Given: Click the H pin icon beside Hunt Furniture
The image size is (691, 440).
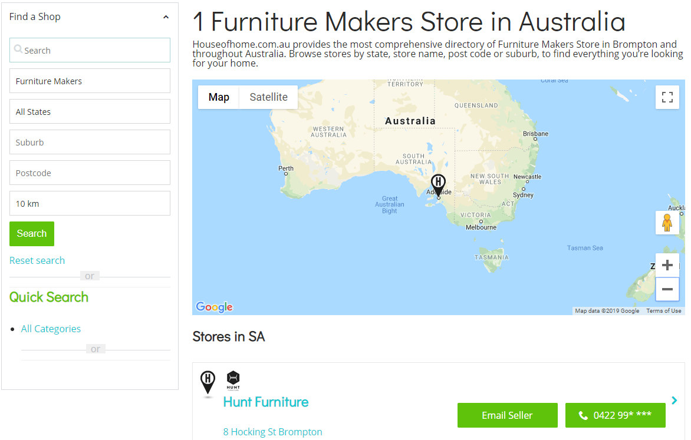Looking at the screenshot, I should 208,382.
